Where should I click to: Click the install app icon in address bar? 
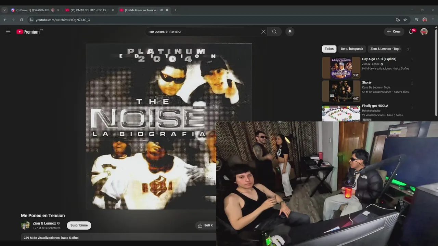coord(398,20)
